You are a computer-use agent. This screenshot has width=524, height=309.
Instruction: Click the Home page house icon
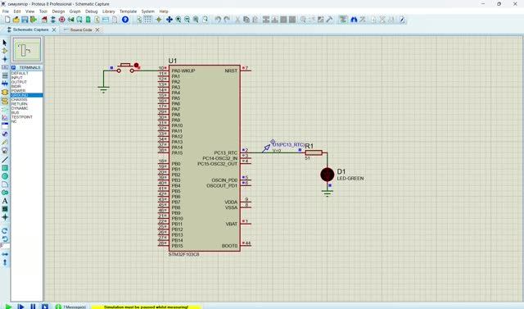(x=44, y=20)
